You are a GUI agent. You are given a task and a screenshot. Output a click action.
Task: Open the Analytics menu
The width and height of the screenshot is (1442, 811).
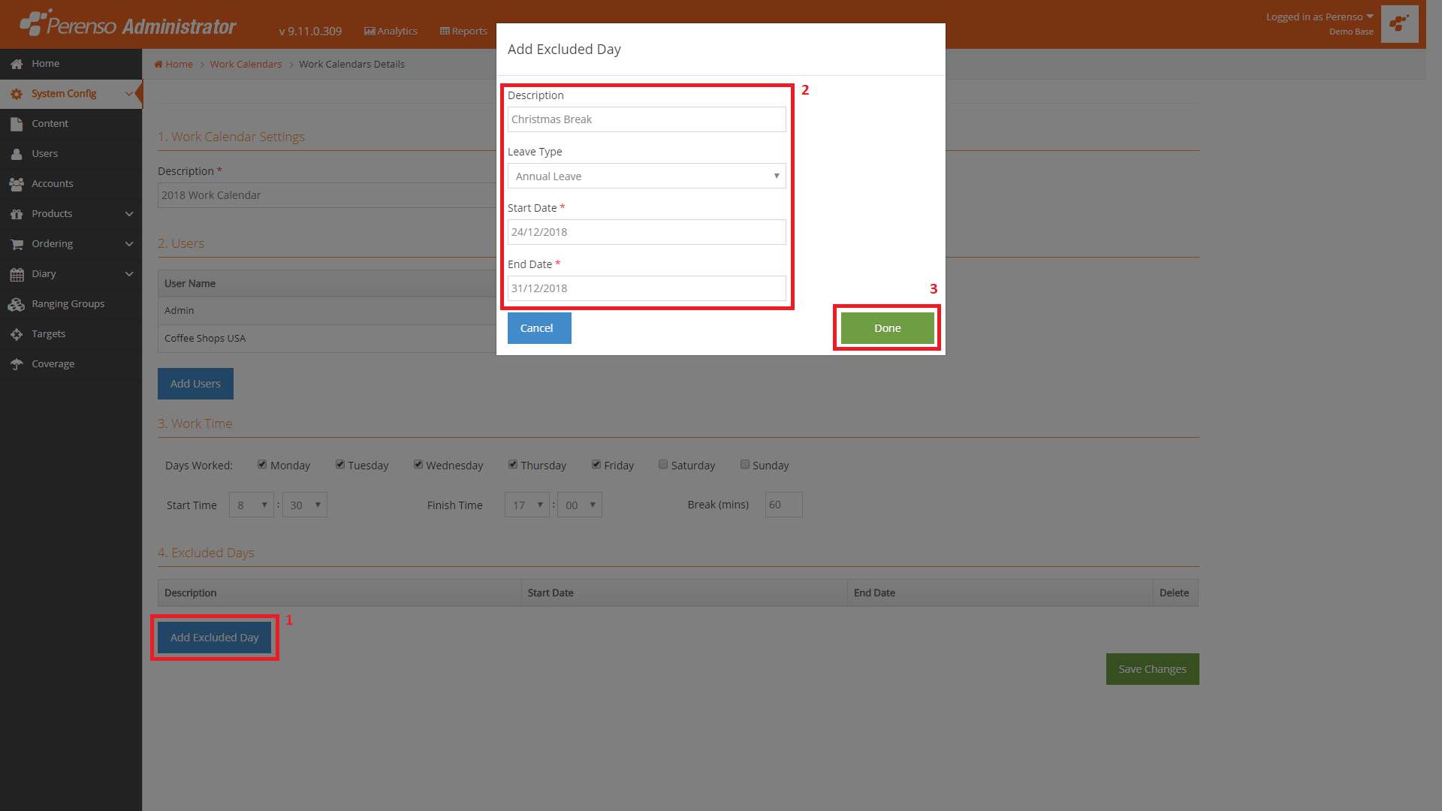[391, 31]
